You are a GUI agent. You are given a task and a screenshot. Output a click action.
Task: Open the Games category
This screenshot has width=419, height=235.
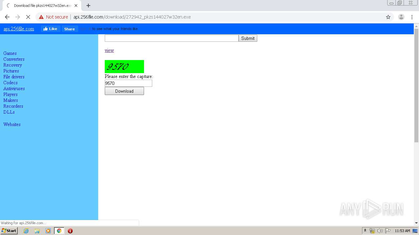point(10,53)
